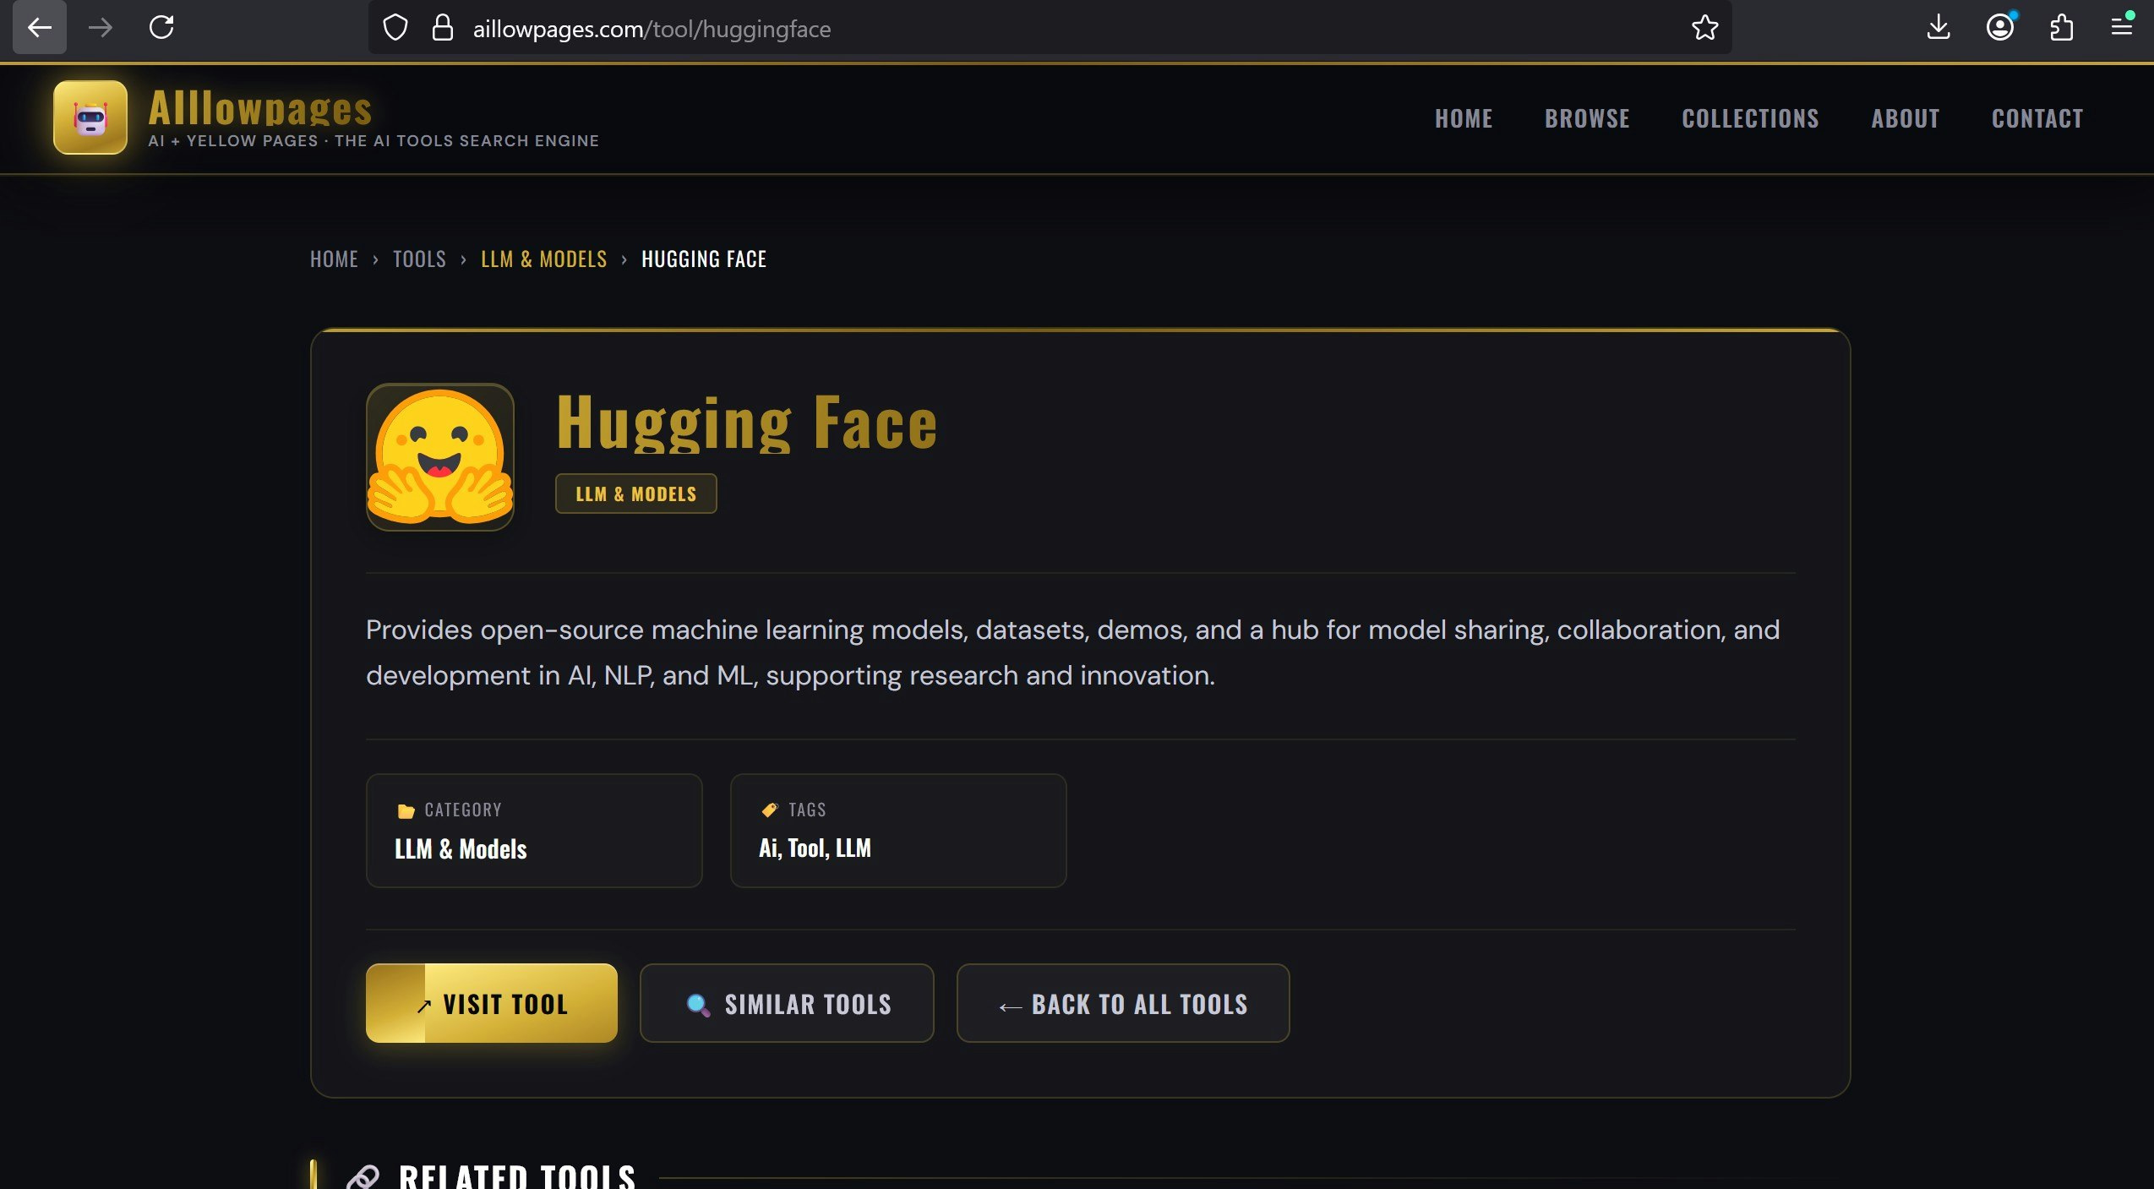Click the HUGGING FACE breadcrumb text
Image resolution: width=2154 pixels, height=1189 pixels.
tap(703, 259)
